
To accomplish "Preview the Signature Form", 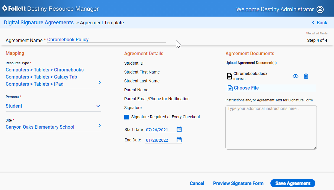I will coord(238,183).
